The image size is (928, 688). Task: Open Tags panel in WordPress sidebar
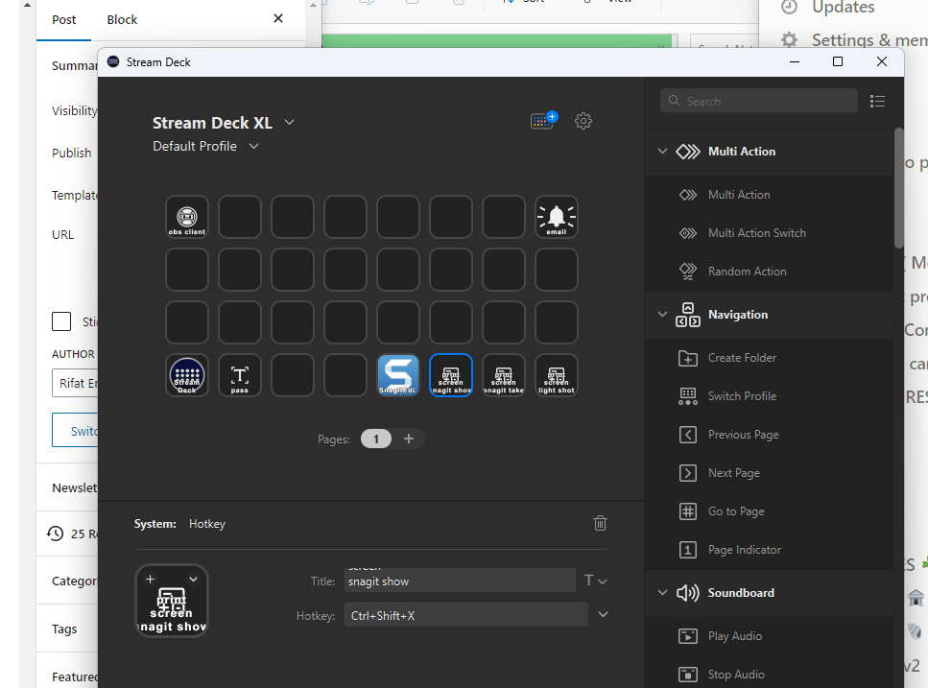(x=64, y=629)
